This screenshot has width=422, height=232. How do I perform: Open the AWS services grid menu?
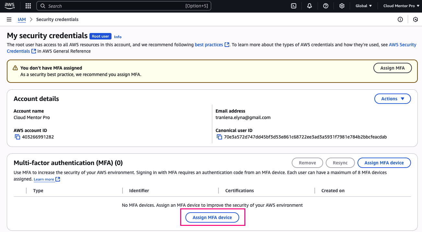[x=28, y=6]
